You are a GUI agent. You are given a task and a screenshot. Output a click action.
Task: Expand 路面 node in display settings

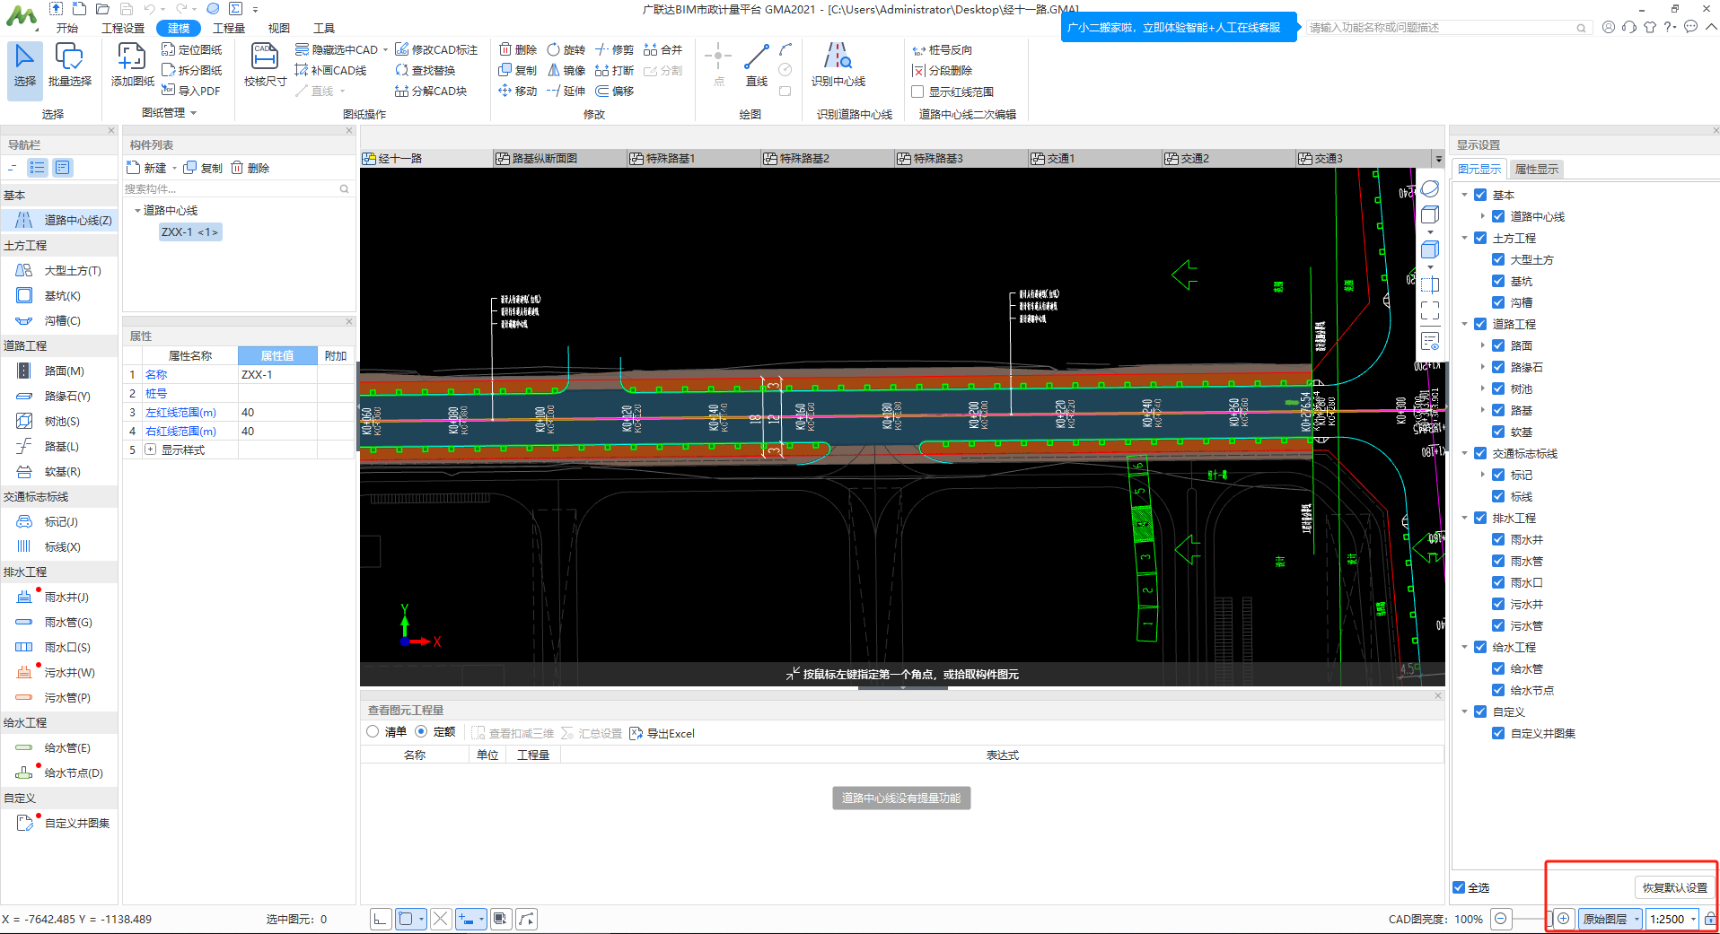click(1482, 345)
